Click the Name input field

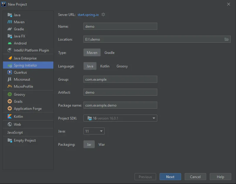(120, 26)
